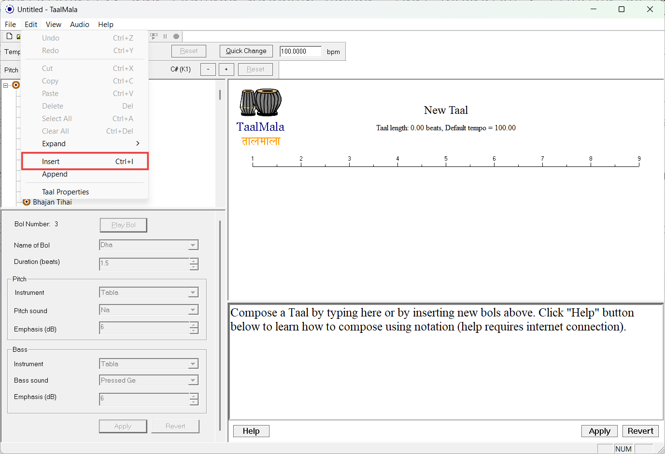Raise the pitch with the plus button
The image size is (665, 454).
226,69
